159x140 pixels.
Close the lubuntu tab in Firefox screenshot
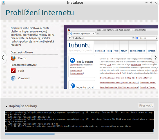pos(94,34)
